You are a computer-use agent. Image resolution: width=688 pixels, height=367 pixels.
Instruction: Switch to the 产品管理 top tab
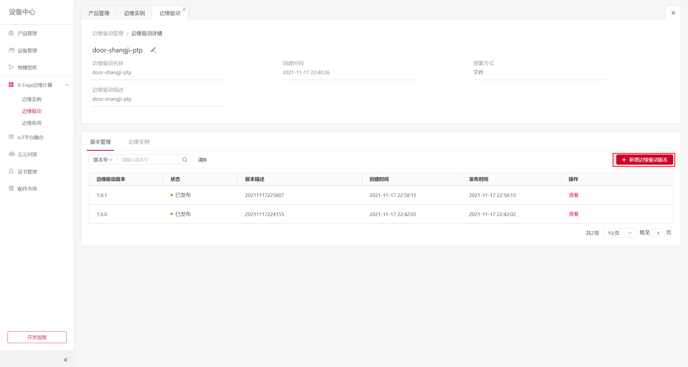click(x=99, y=13)
